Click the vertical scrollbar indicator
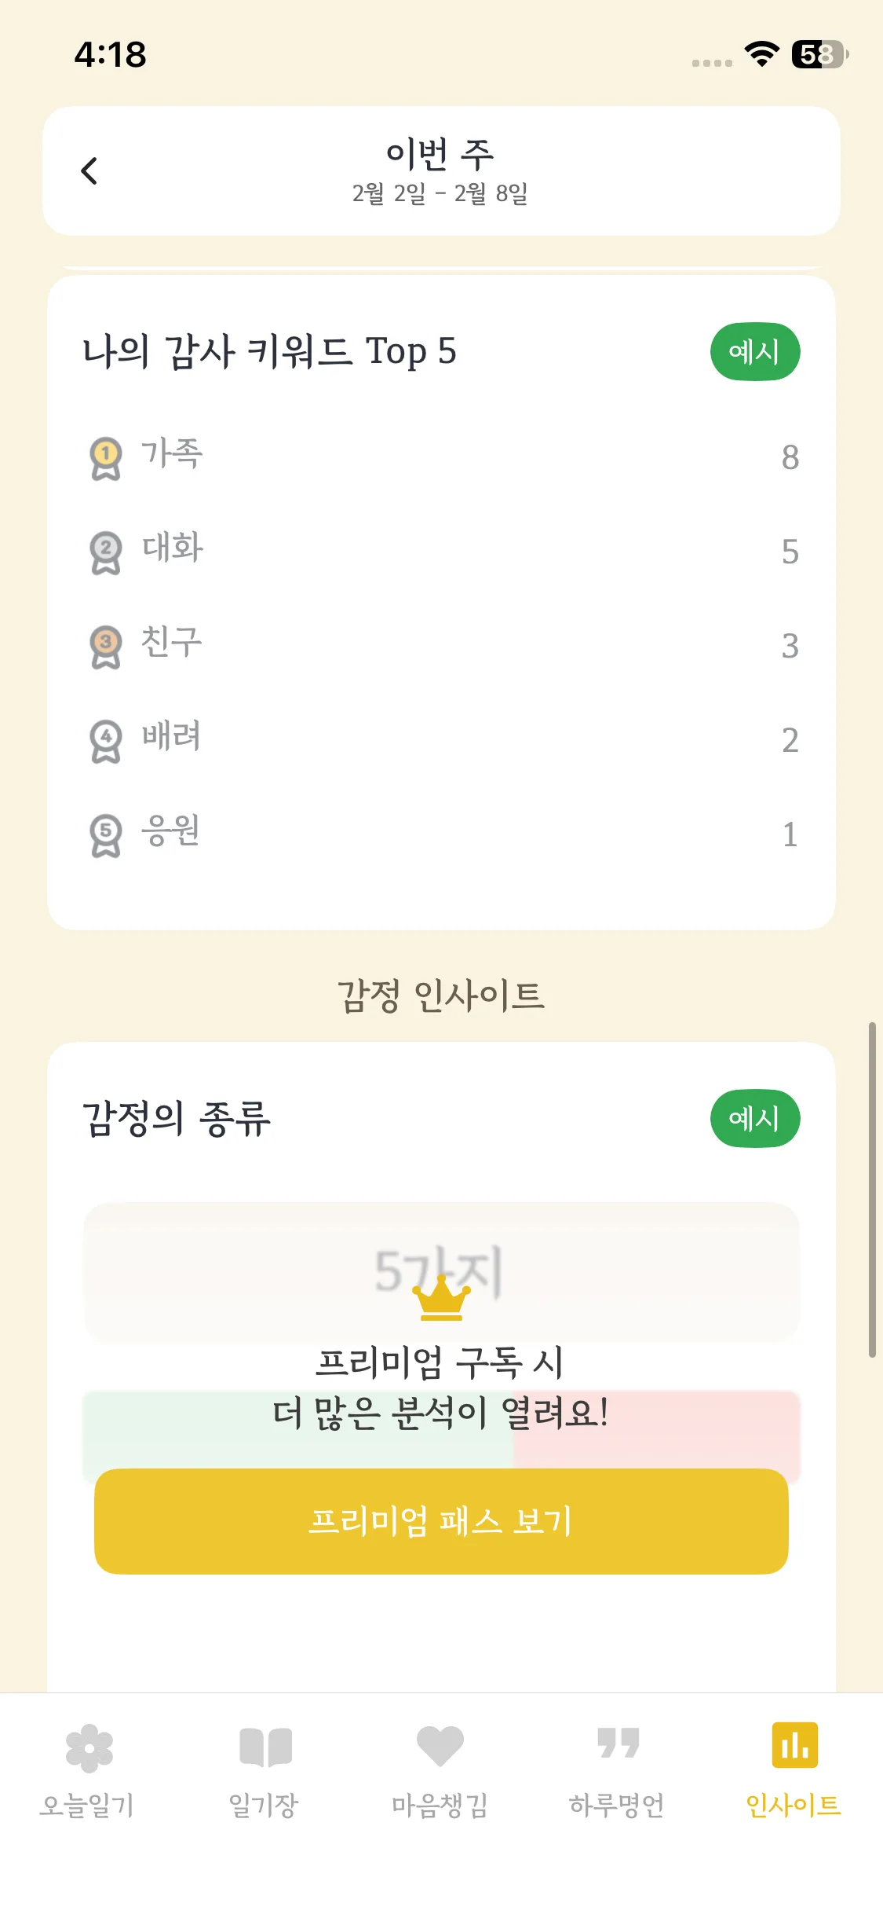Viewport: 883px width, 1914px height. (x=871, y=1190)
